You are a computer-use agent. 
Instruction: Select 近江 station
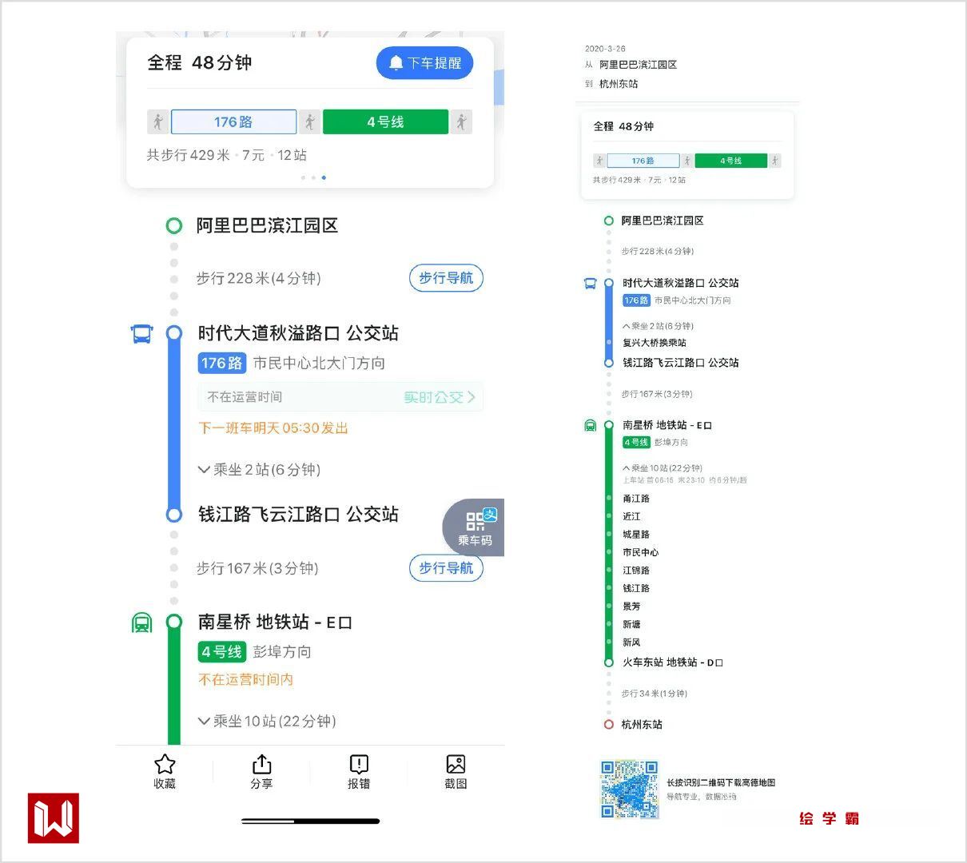click(x=631, y=516)
